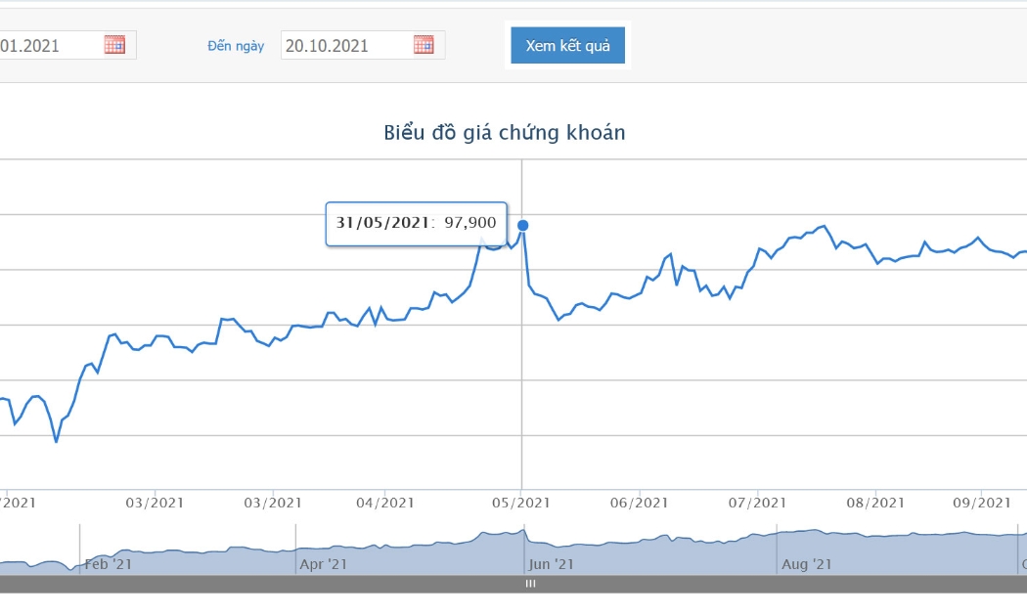Click the 08/2021 axis label
Screen dimensions: 1027x616
tap(875, 503)
